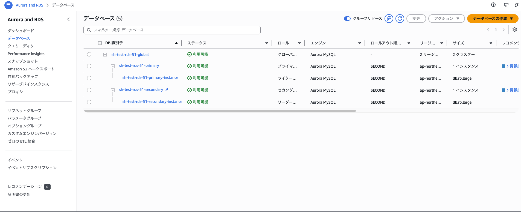Select radio button for sh-test-rds-51-global
The image size is (521, 212).
tap(89, 54)
